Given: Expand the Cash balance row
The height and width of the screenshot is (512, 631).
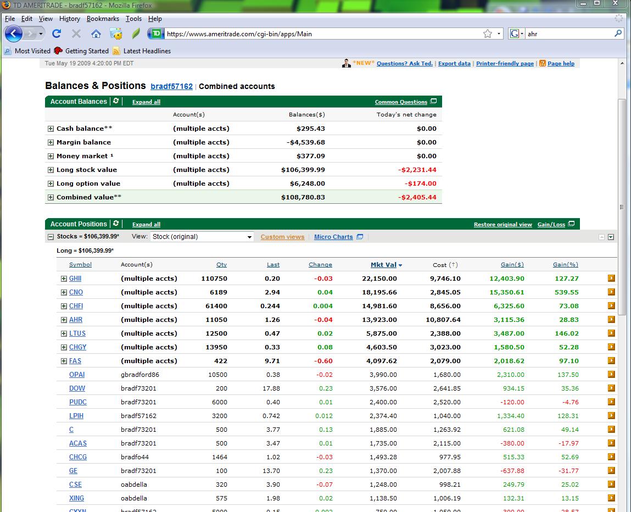Looking at the screenshot, I should [51, 129].
